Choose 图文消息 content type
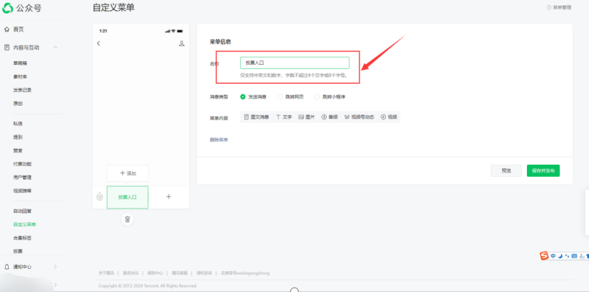Viewport: 589px width, 292px height. (x=257, y=117)
